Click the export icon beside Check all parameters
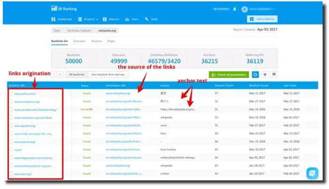The image size is (329, 189). coord(255,74)
